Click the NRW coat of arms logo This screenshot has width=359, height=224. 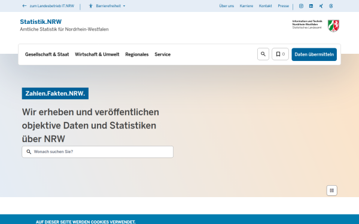[x=333, y=26]
